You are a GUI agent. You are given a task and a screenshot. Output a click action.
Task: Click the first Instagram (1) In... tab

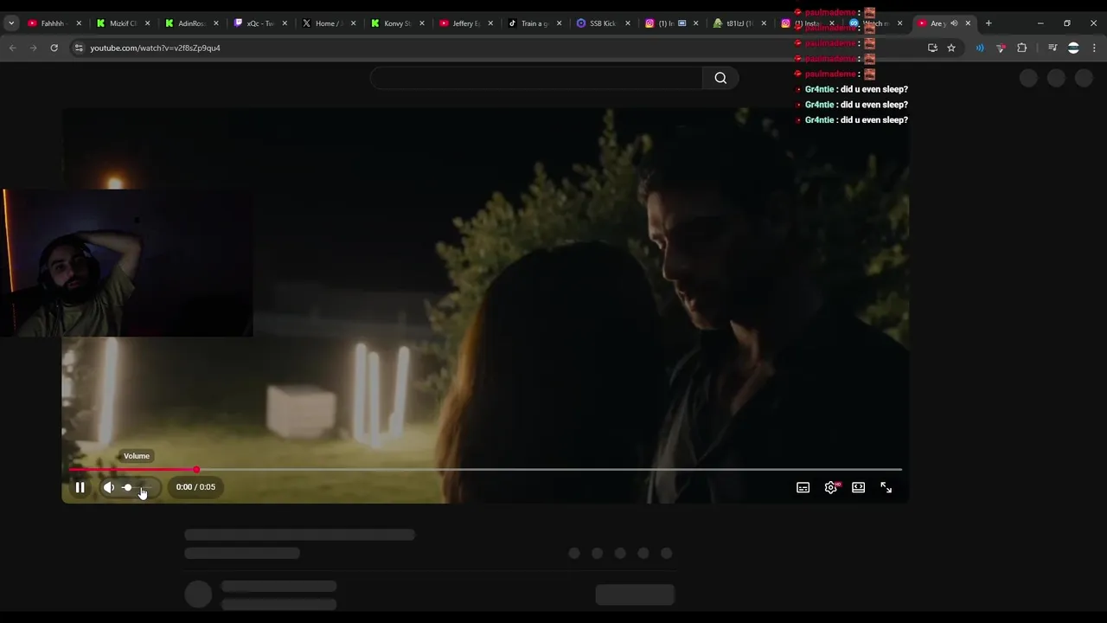point(670,23)
